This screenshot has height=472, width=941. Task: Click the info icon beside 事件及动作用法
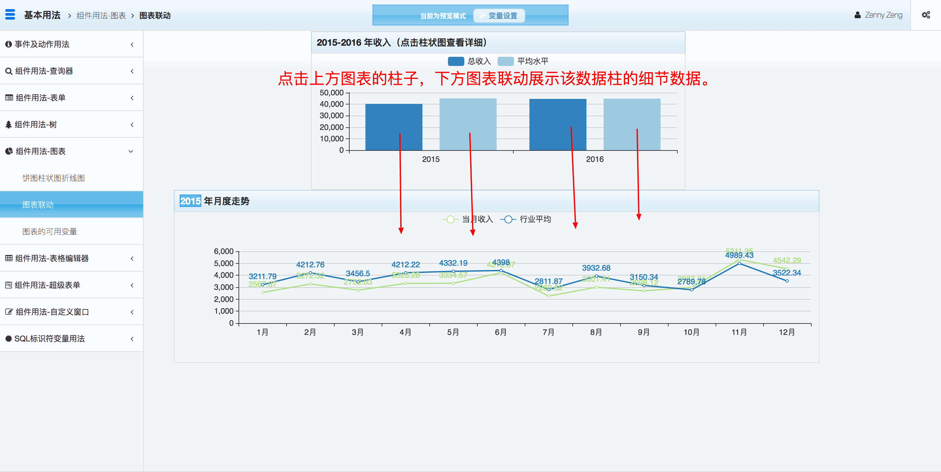(8, 44)
